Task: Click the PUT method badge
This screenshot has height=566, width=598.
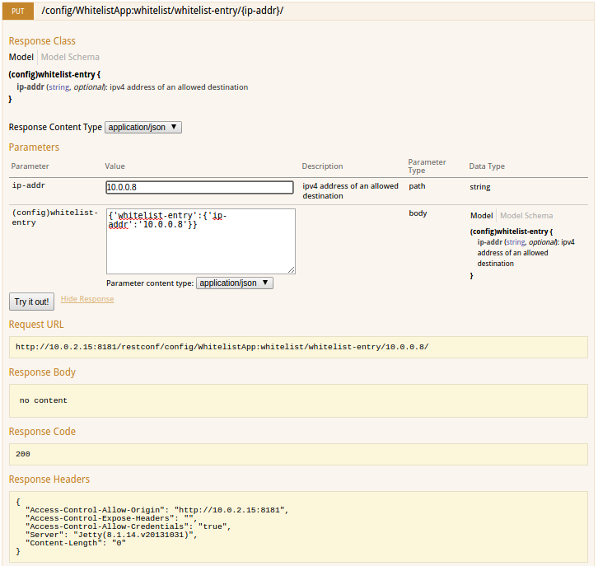Action: [18, 11]
